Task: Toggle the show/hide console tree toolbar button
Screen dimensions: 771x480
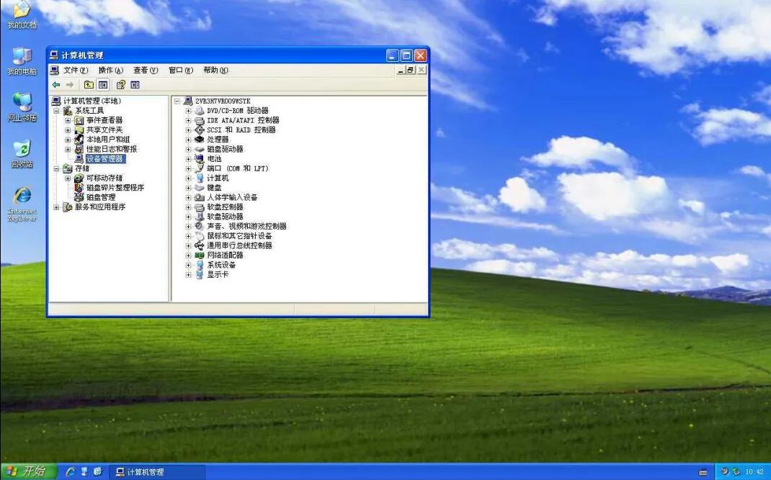Action: tap(103, 84)
